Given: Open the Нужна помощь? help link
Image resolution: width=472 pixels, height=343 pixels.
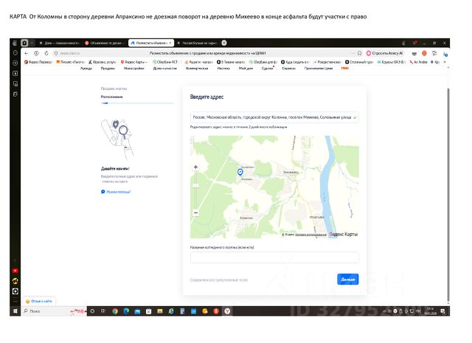Looking at the screenshot, I should 116,192.
